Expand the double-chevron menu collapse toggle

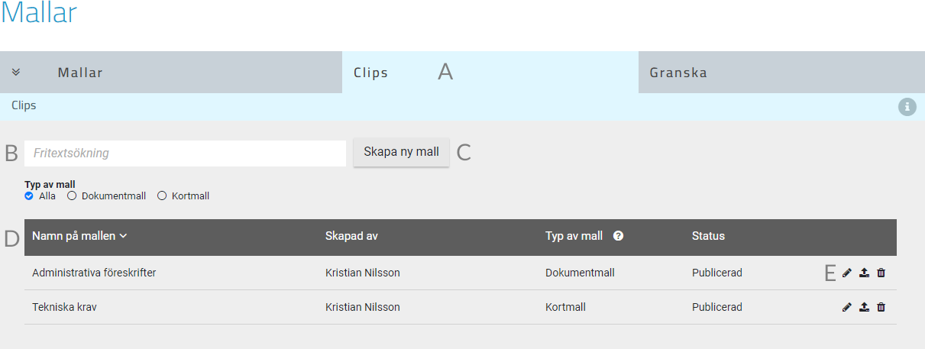16,73
